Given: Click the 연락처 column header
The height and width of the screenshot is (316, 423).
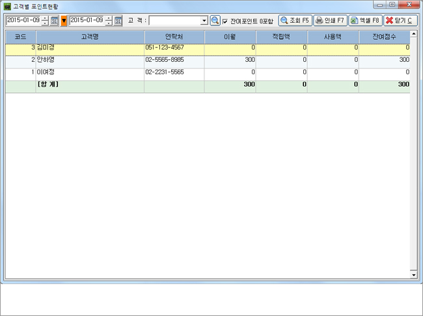Looking at the screenshot, I should pyautogui.click(x=174, y=37).
